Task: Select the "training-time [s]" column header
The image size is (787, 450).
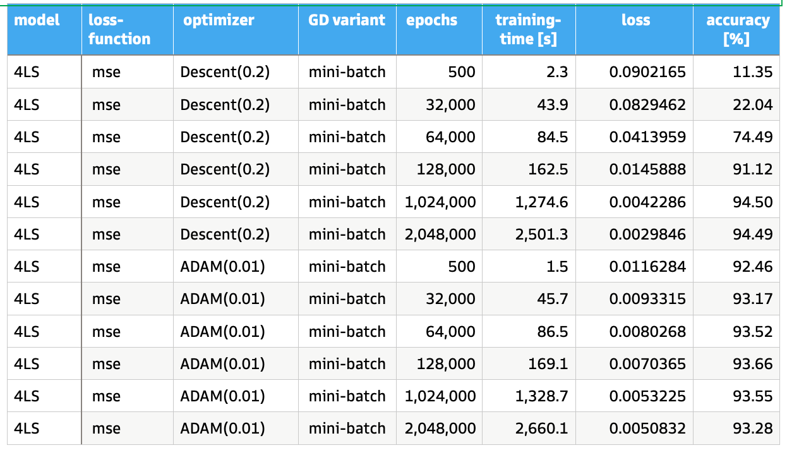Action: [x=526, y=30]
